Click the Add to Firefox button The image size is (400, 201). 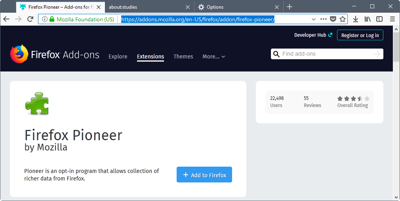(x=204, y=175)
